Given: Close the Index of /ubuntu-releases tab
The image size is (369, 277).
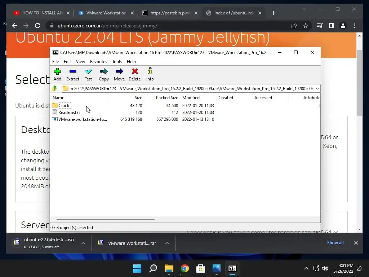Looking at the screenshot, I should pos(260,13).
